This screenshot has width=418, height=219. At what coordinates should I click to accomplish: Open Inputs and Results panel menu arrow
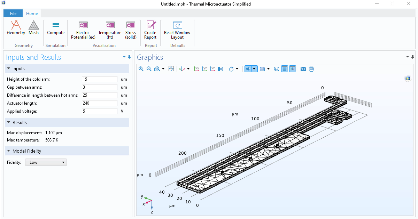coord(124,57)
